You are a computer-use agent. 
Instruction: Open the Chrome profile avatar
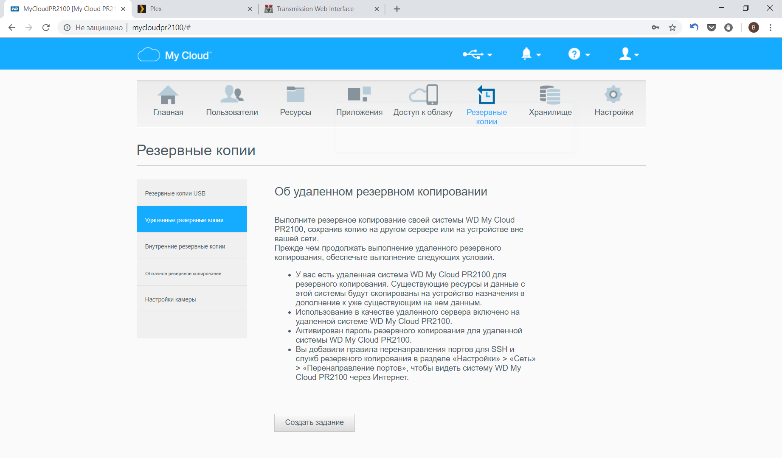click(x=754, y=28)
